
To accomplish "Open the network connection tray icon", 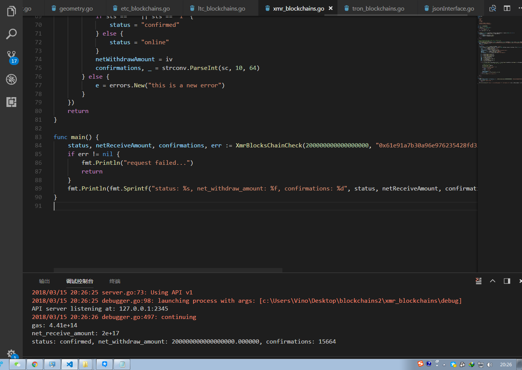I will point(480,365).
